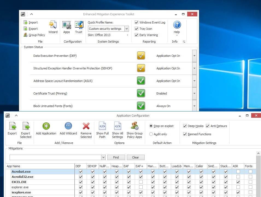261x197 pixels.
Task: Click the ASR column header
Action: [x=238, y=166]
